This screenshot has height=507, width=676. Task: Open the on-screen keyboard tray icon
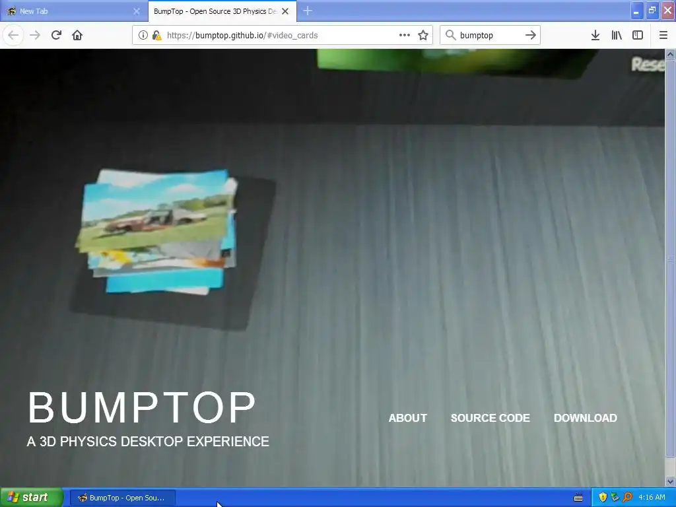578,498
